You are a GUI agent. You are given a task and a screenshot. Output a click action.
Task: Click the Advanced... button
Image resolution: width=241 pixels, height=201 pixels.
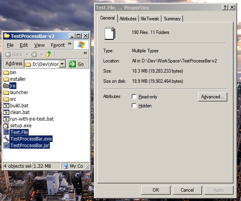point(213,97)
